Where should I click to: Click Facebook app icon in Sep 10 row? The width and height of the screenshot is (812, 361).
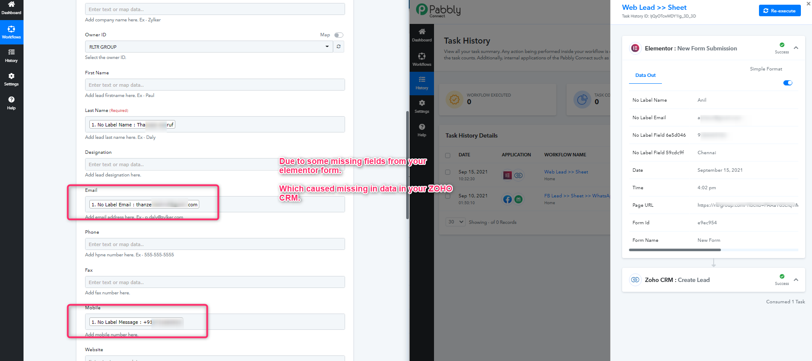coord(508,199)
